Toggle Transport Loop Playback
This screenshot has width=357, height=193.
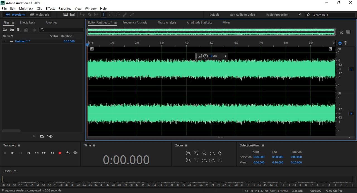pyautogui.click(x=67, y=153)
